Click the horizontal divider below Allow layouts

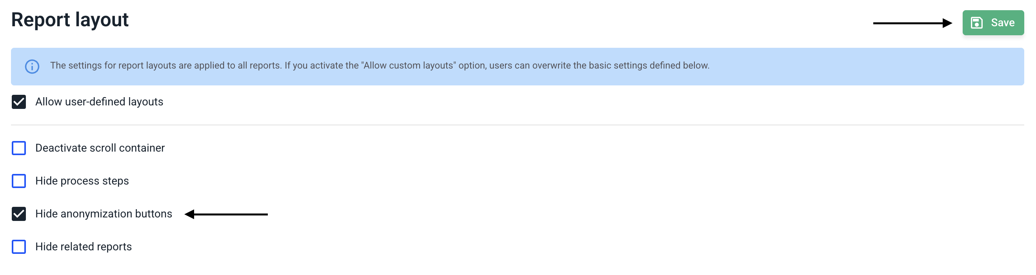click(x=517, y=125)
